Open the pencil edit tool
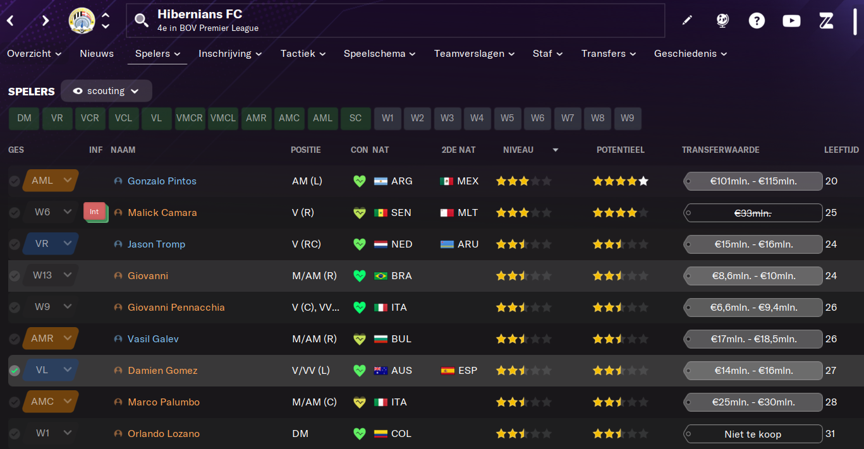Screen dimensions: 864x449 pos(687,21)
